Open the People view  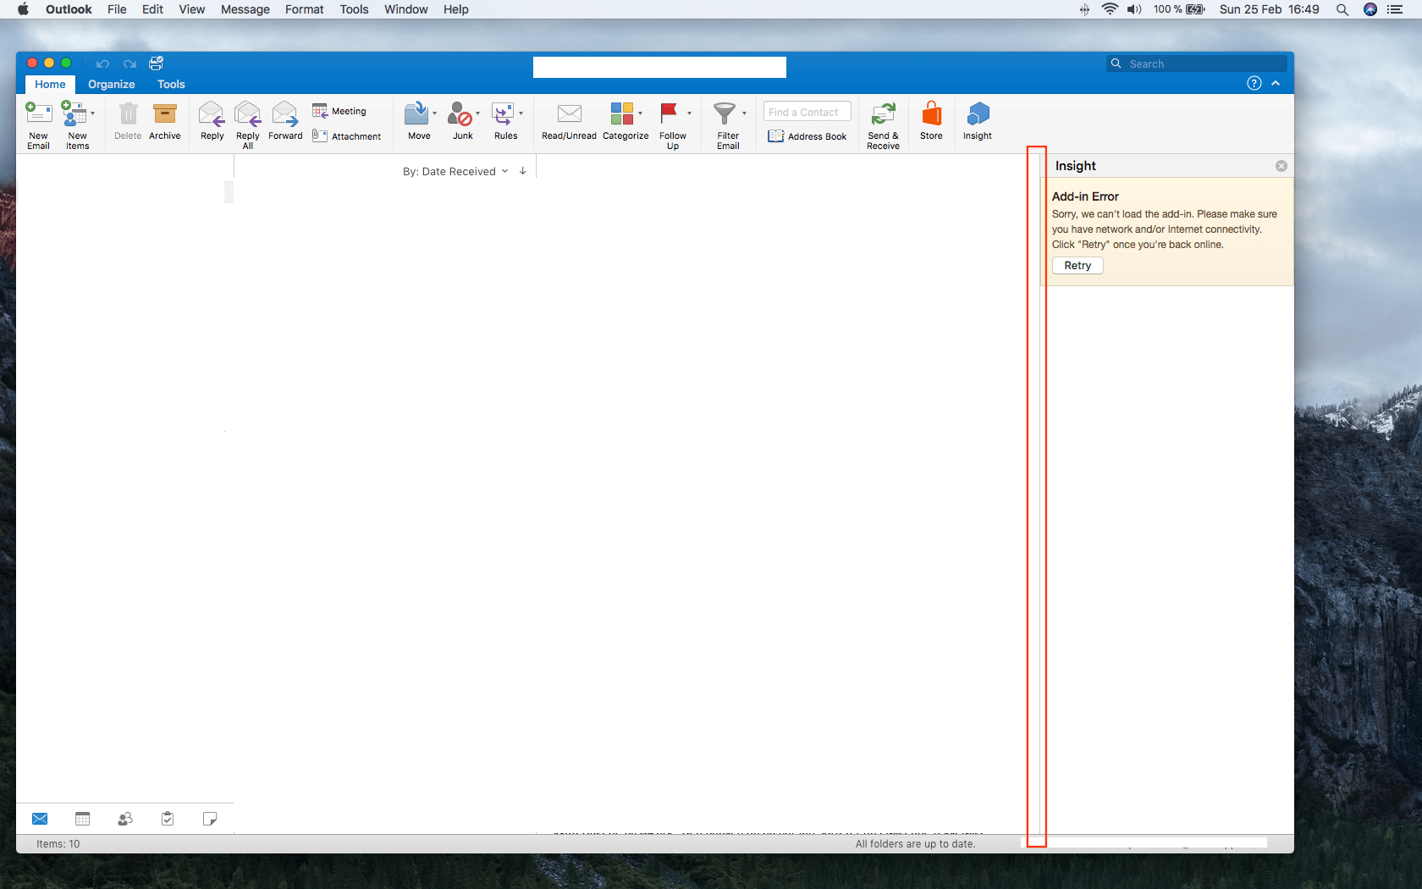pyautogui.click(x=124, y=818)
